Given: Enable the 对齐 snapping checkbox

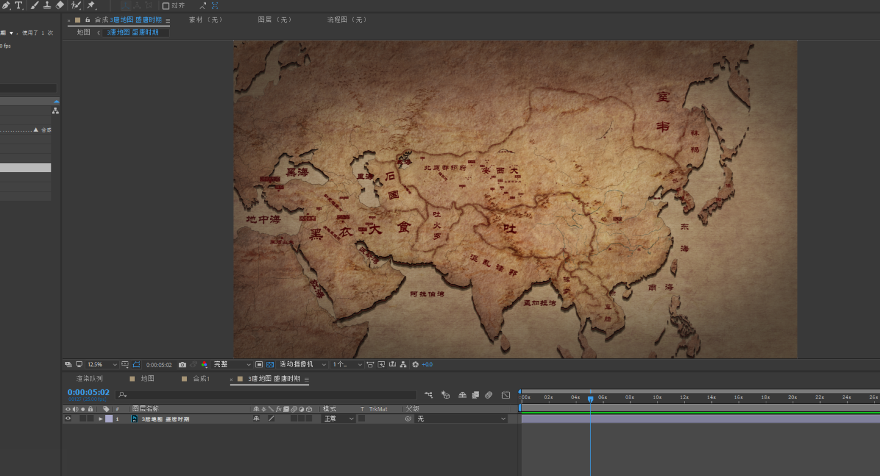Looking at the screenshot, I should click(166, 5).
